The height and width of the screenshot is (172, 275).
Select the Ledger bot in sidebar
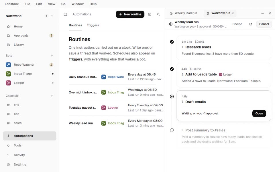tap(30, 83)
